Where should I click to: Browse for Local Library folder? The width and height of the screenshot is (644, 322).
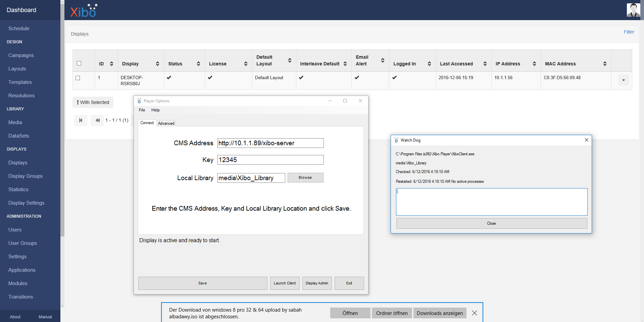[305, 177]
